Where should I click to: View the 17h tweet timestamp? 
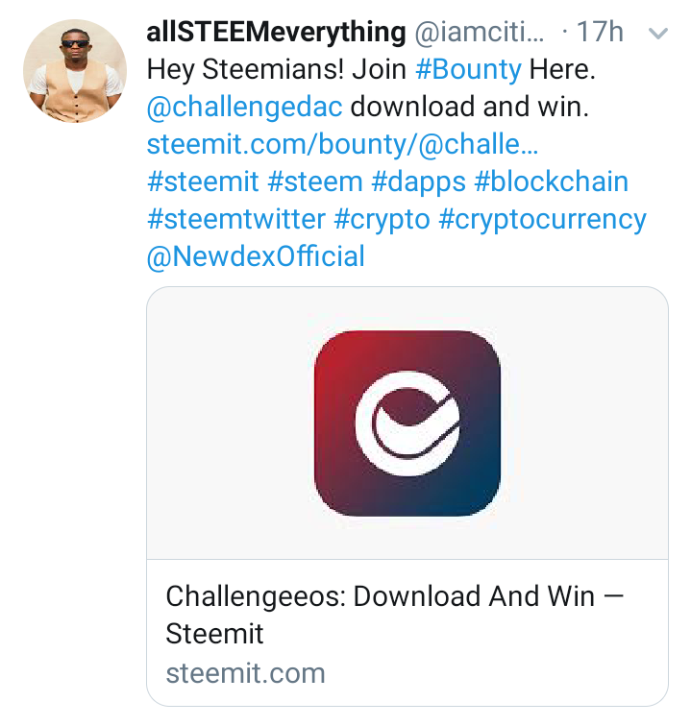coord(600,32)
